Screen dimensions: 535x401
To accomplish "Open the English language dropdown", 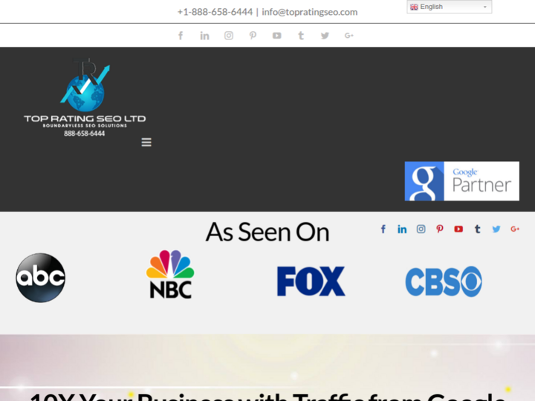I will point(449,7).
